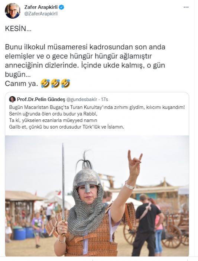Screen dimensions: 198x261
Task: Click the small avatar of Prof.Dr.Pelin Gündeş
Action: pos(12,100)
